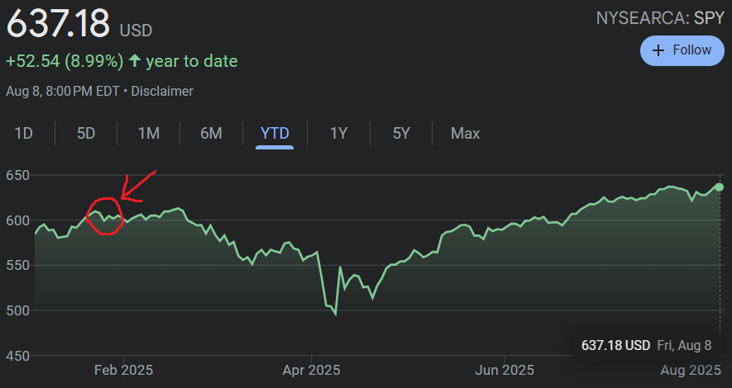View the 1Y price history
This screenshot has height=388, width=732.
[x=338, y=133]
